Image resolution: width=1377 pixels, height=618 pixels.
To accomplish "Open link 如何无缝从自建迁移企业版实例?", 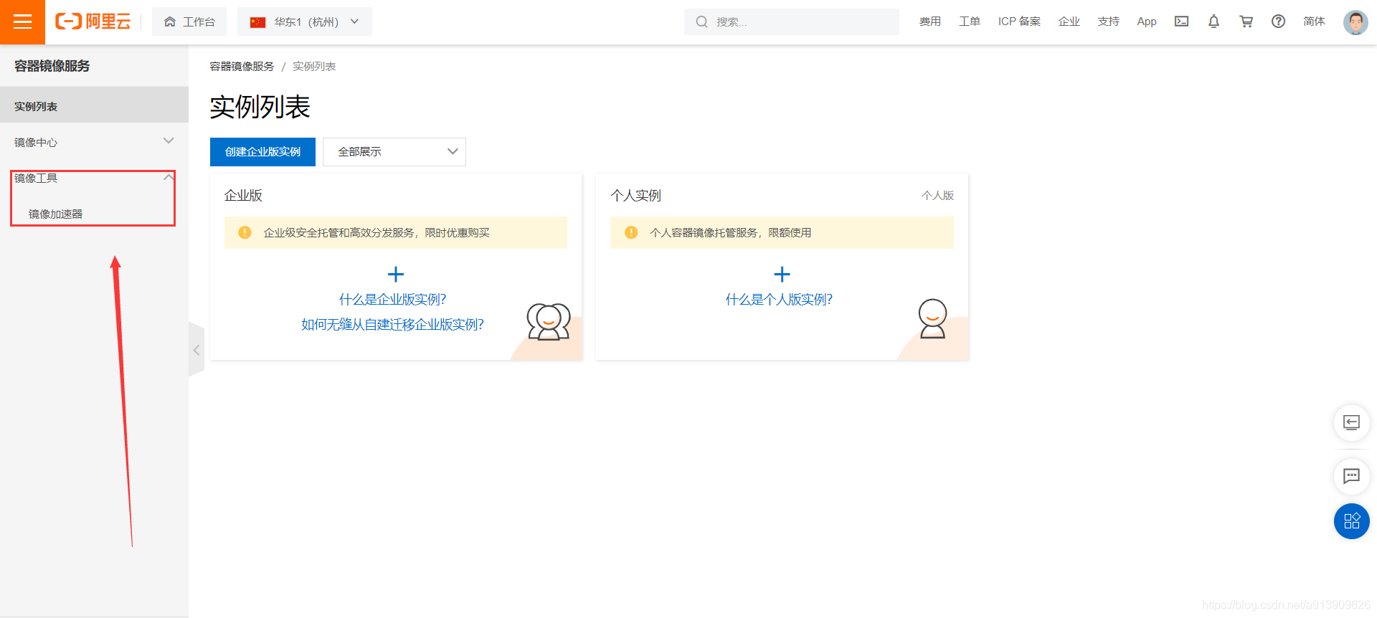I will (x=392, y=325).
